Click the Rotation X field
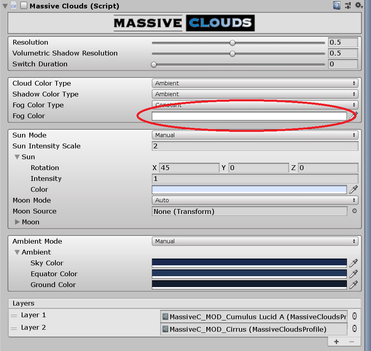This screenshot has height=351, width=371. (189, 168)
